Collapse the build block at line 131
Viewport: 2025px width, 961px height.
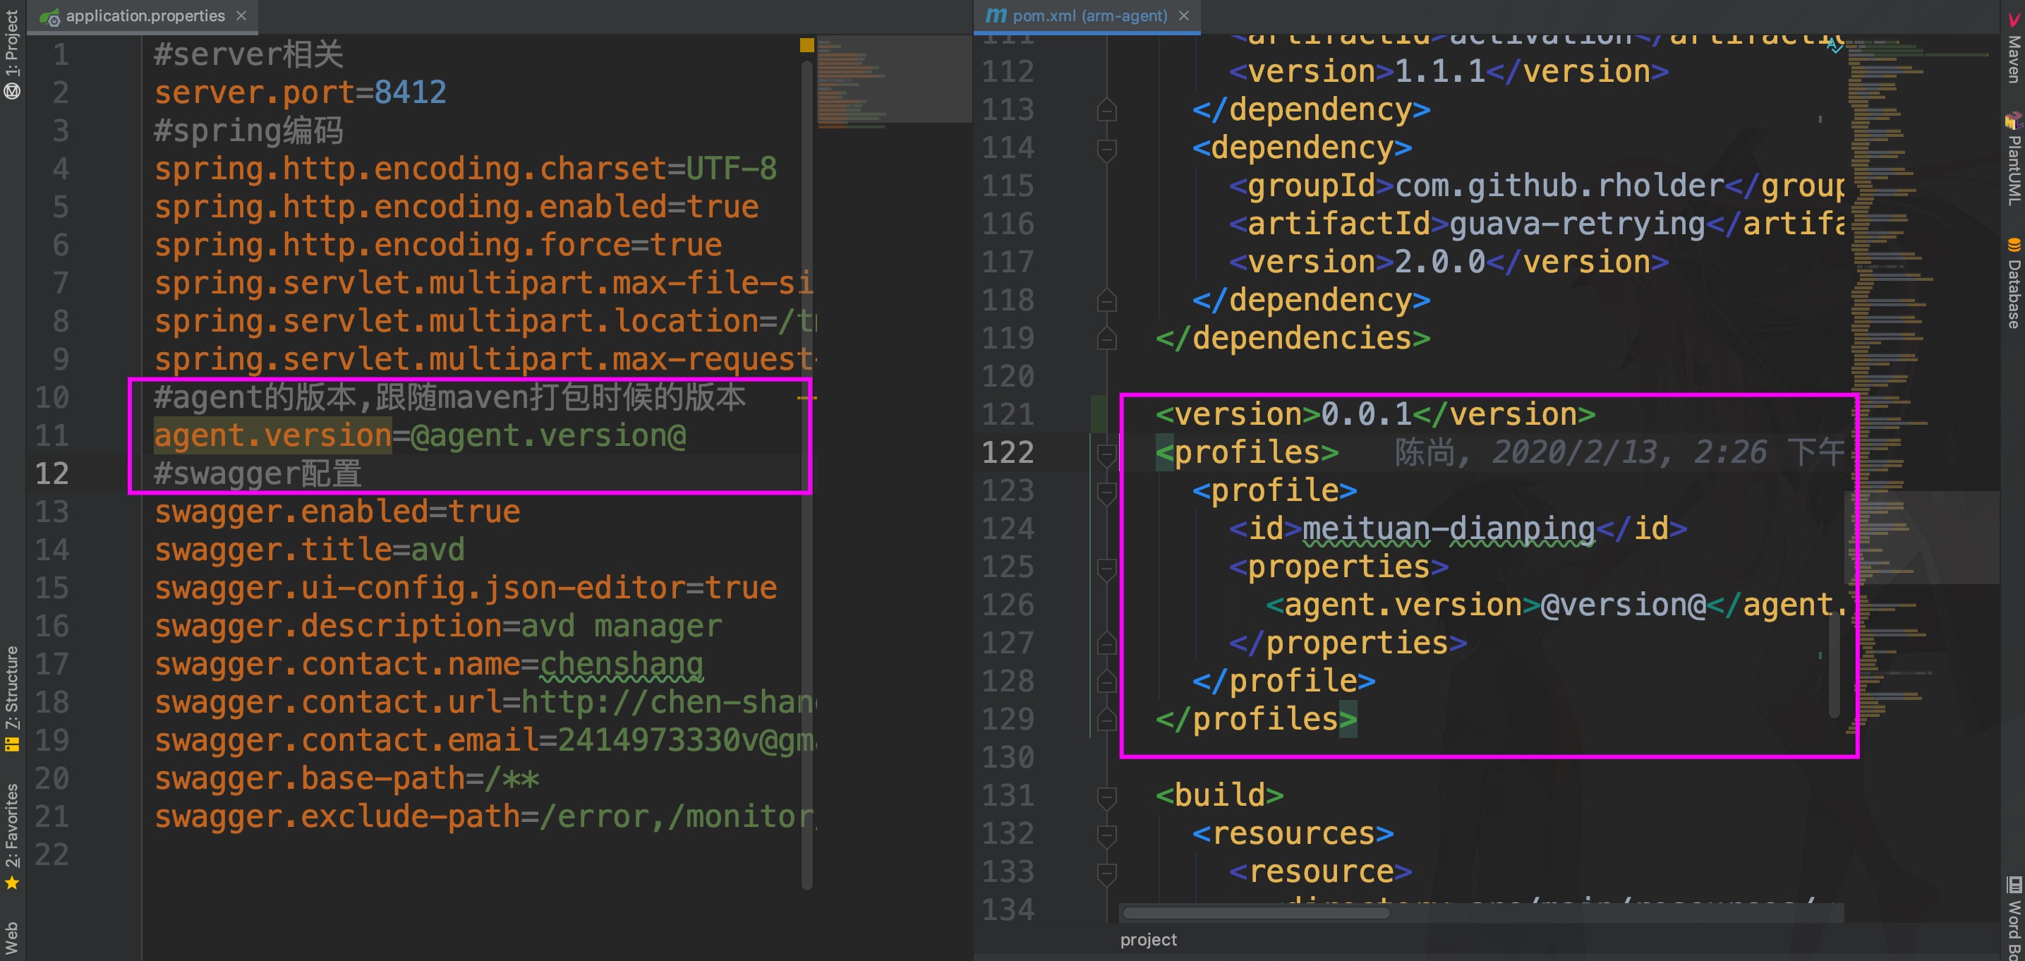coord(1107,797)
